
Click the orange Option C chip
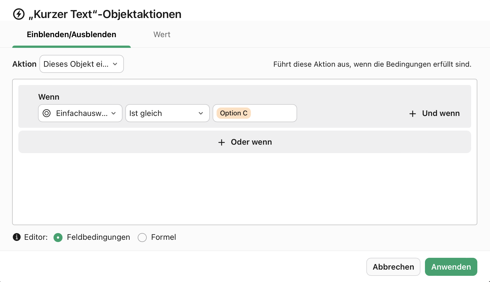(233, 113)
